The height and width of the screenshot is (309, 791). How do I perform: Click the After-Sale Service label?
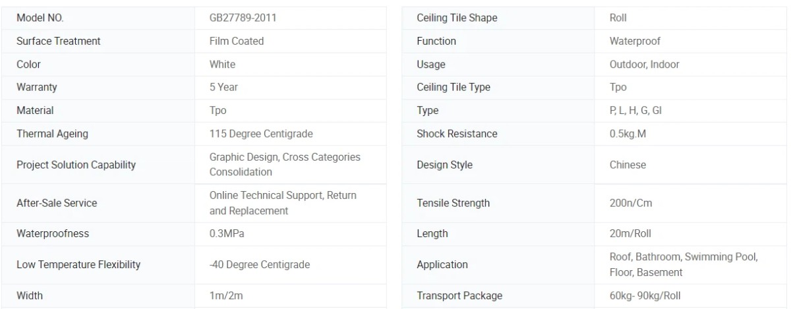coord(57,203)
